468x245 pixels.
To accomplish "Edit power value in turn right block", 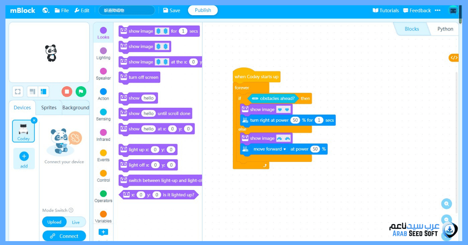I will coord(295,120).
